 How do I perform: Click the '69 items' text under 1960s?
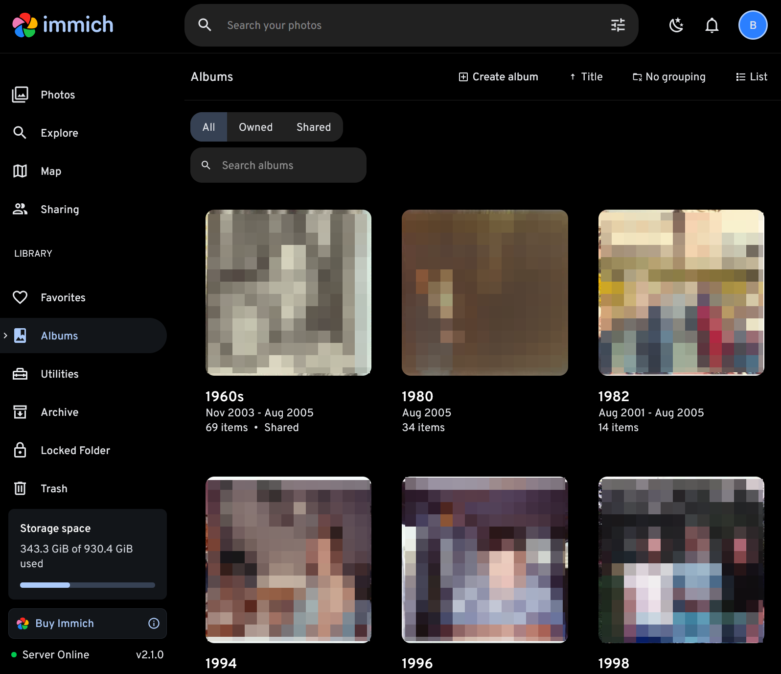click(x=227, y=427)
